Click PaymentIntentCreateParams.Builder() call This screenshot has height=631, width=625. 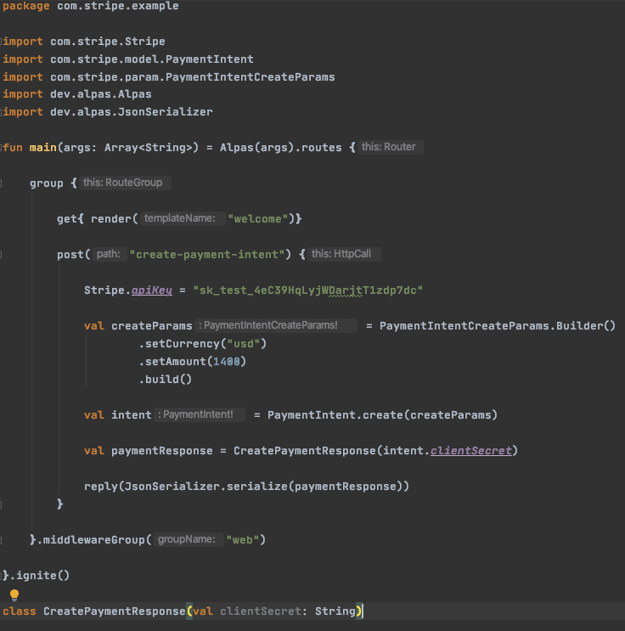[x=498, y=325]
